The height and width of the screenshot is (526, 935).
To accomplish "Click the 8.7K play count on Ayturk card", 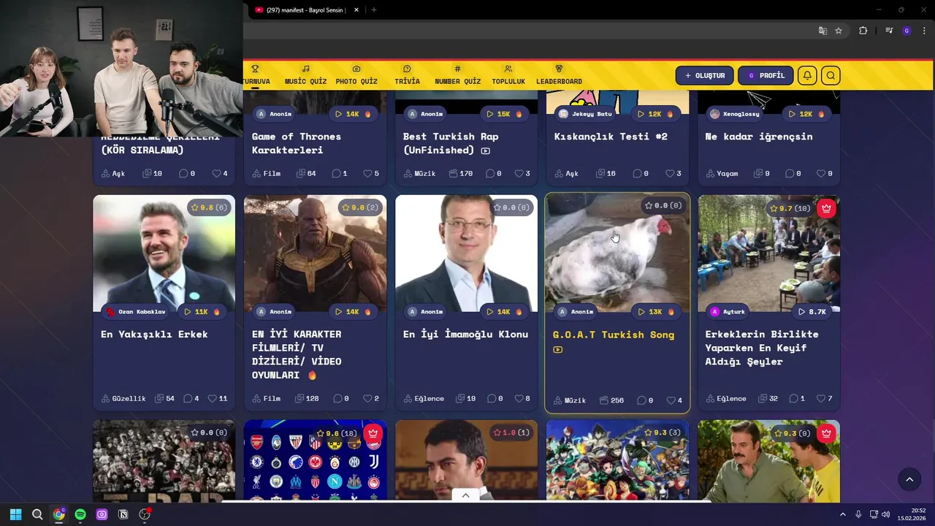I will [x=812, y=311].
